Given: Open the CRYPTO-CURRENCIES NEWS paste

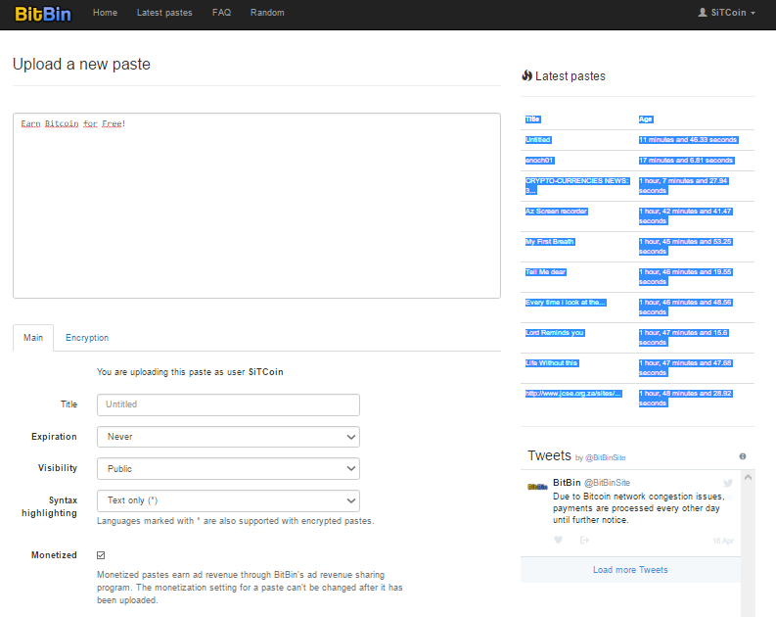Looking at the screenshot, I should point(577,185).
